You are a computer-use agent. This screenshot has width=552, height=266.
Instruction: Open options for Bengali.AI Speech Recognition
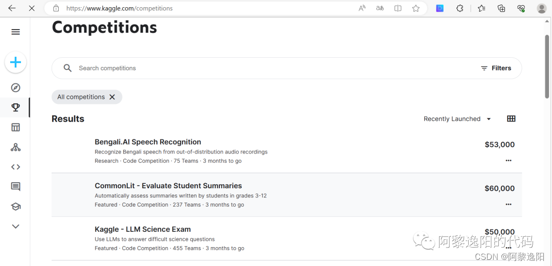pyautogui.click(x=509, y=160)
